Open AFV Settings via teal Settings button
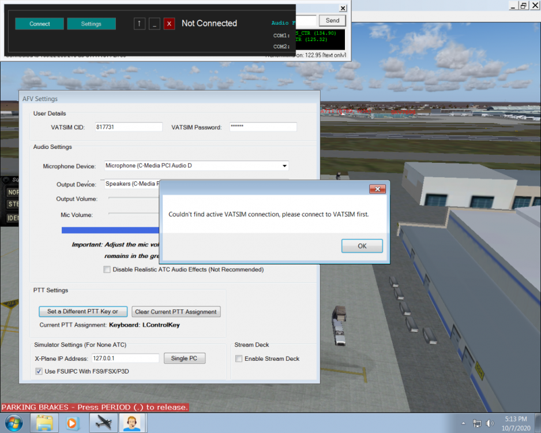 [x=91, y=24]
